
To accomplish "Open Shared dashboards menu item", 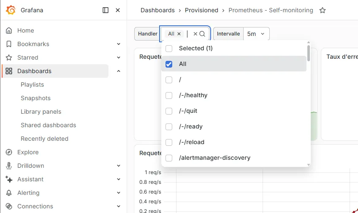I will [x=49, y=125].
